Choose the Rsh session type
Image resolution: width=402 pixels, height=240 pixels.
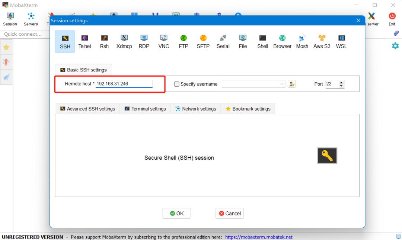point(104,42)
